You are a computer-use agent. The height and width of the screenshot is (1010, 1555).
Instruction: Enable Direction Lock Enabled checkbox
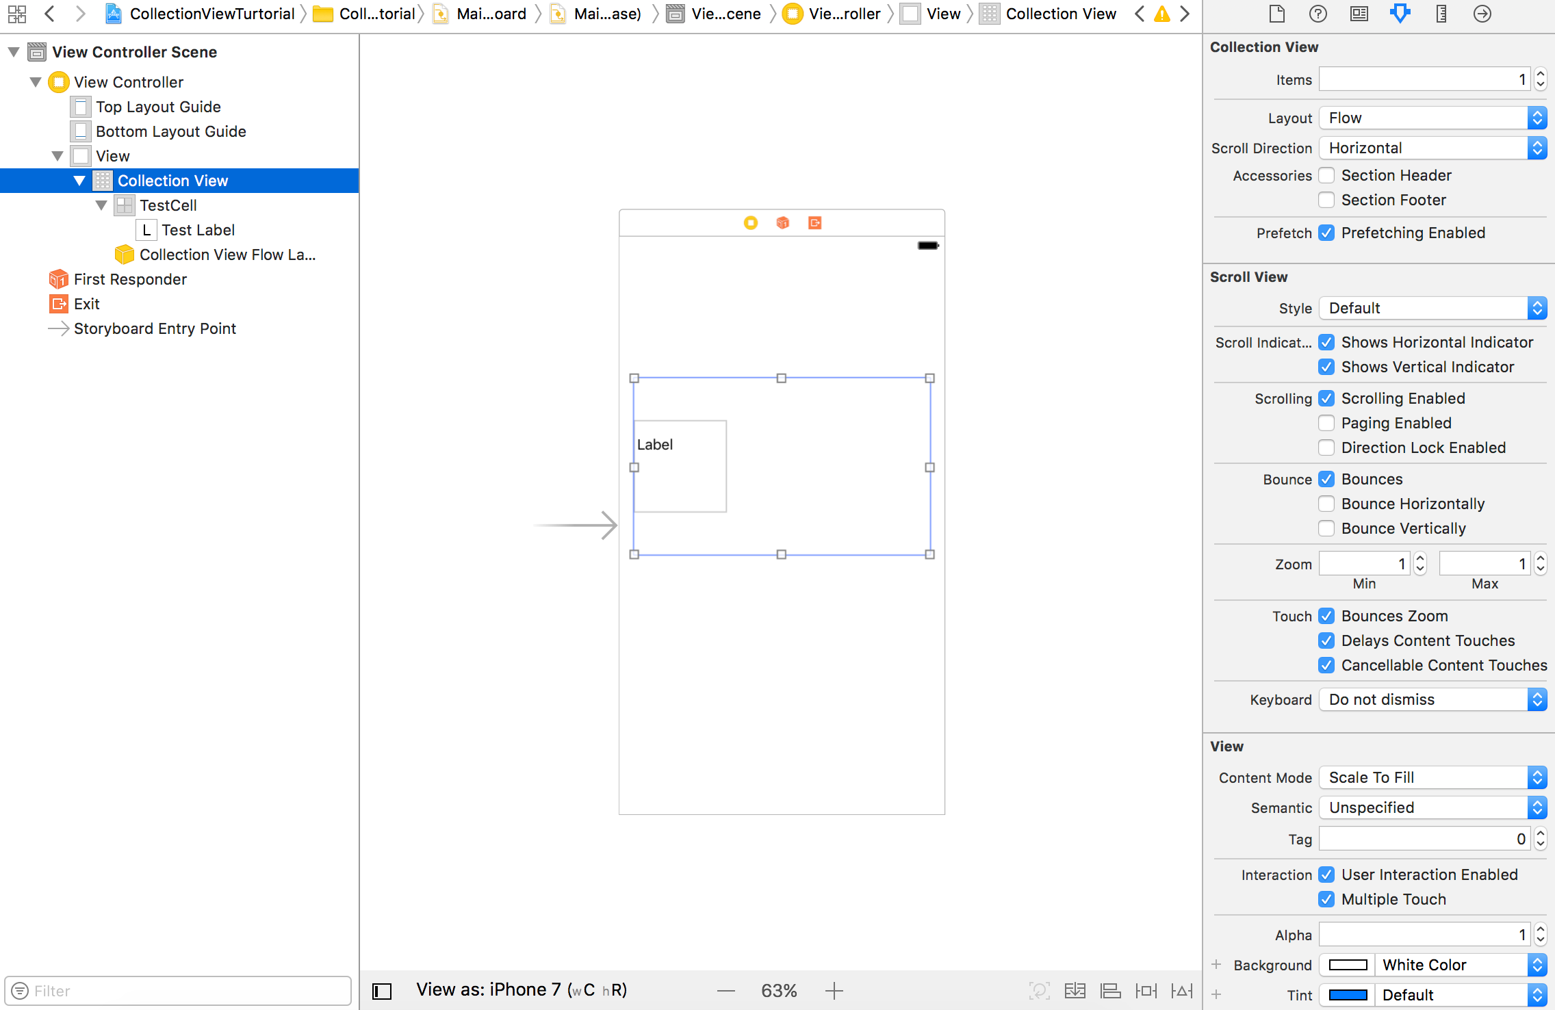[1326, 448]
